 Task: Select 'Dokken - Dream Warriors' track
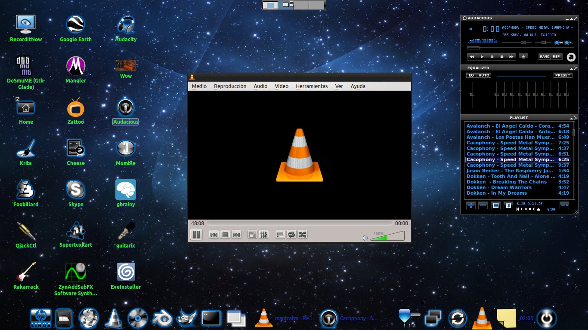pos(518,187)
